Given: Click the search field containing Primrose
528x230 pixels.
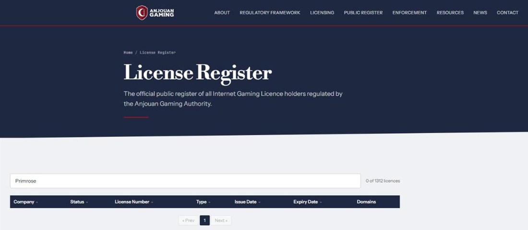Looking at the screenshot, I should (x=185, y=181).
